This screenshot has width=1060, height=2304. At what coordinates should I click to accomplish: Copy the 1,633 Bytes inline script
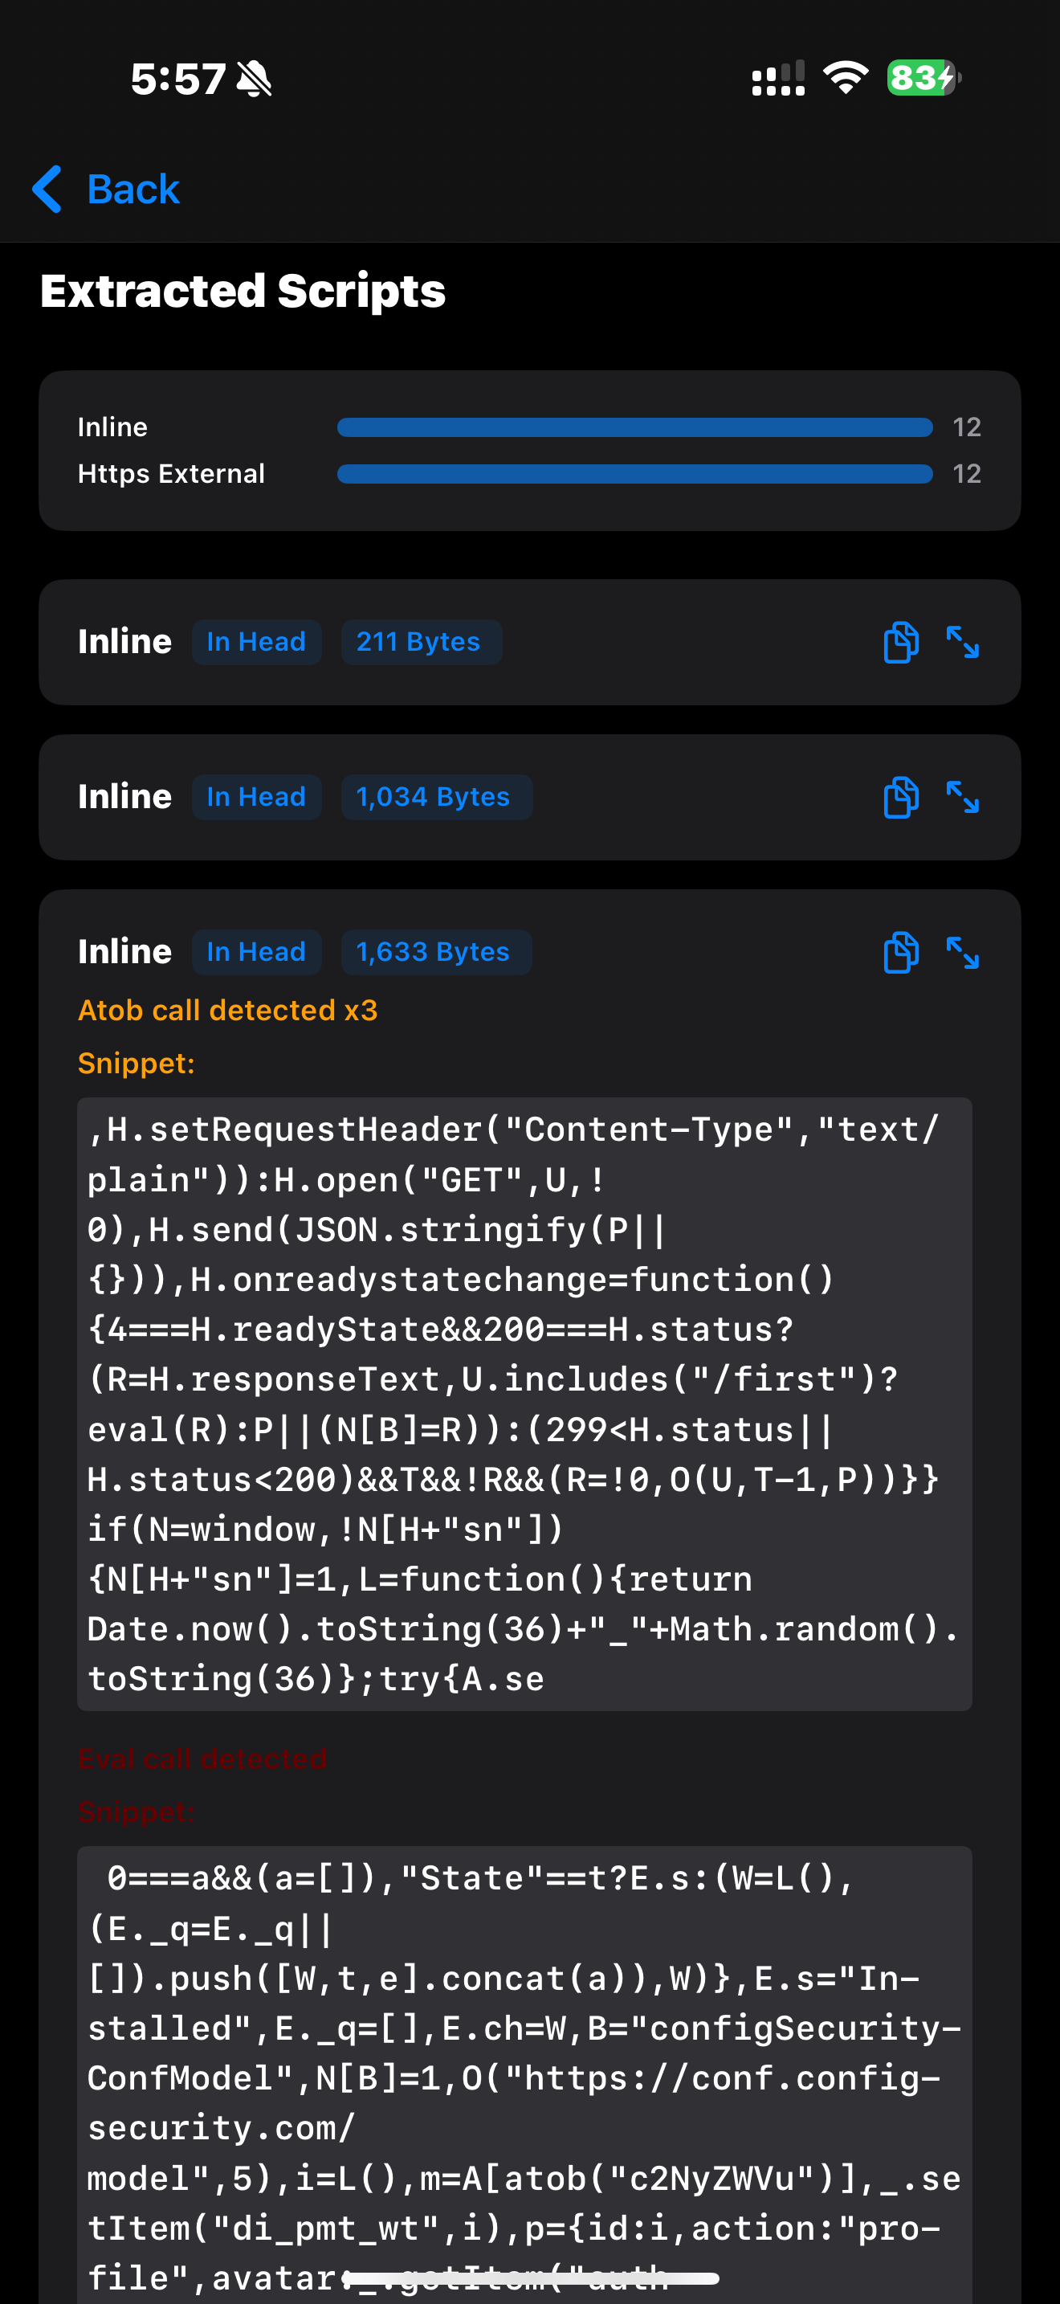pos(900,952)
